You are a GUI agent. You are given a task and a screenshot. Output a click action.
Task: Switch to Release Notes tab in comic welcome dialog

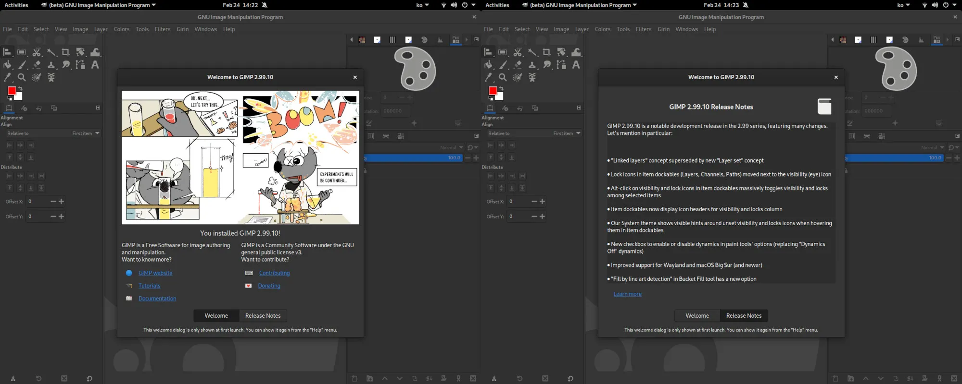(263, 315)
